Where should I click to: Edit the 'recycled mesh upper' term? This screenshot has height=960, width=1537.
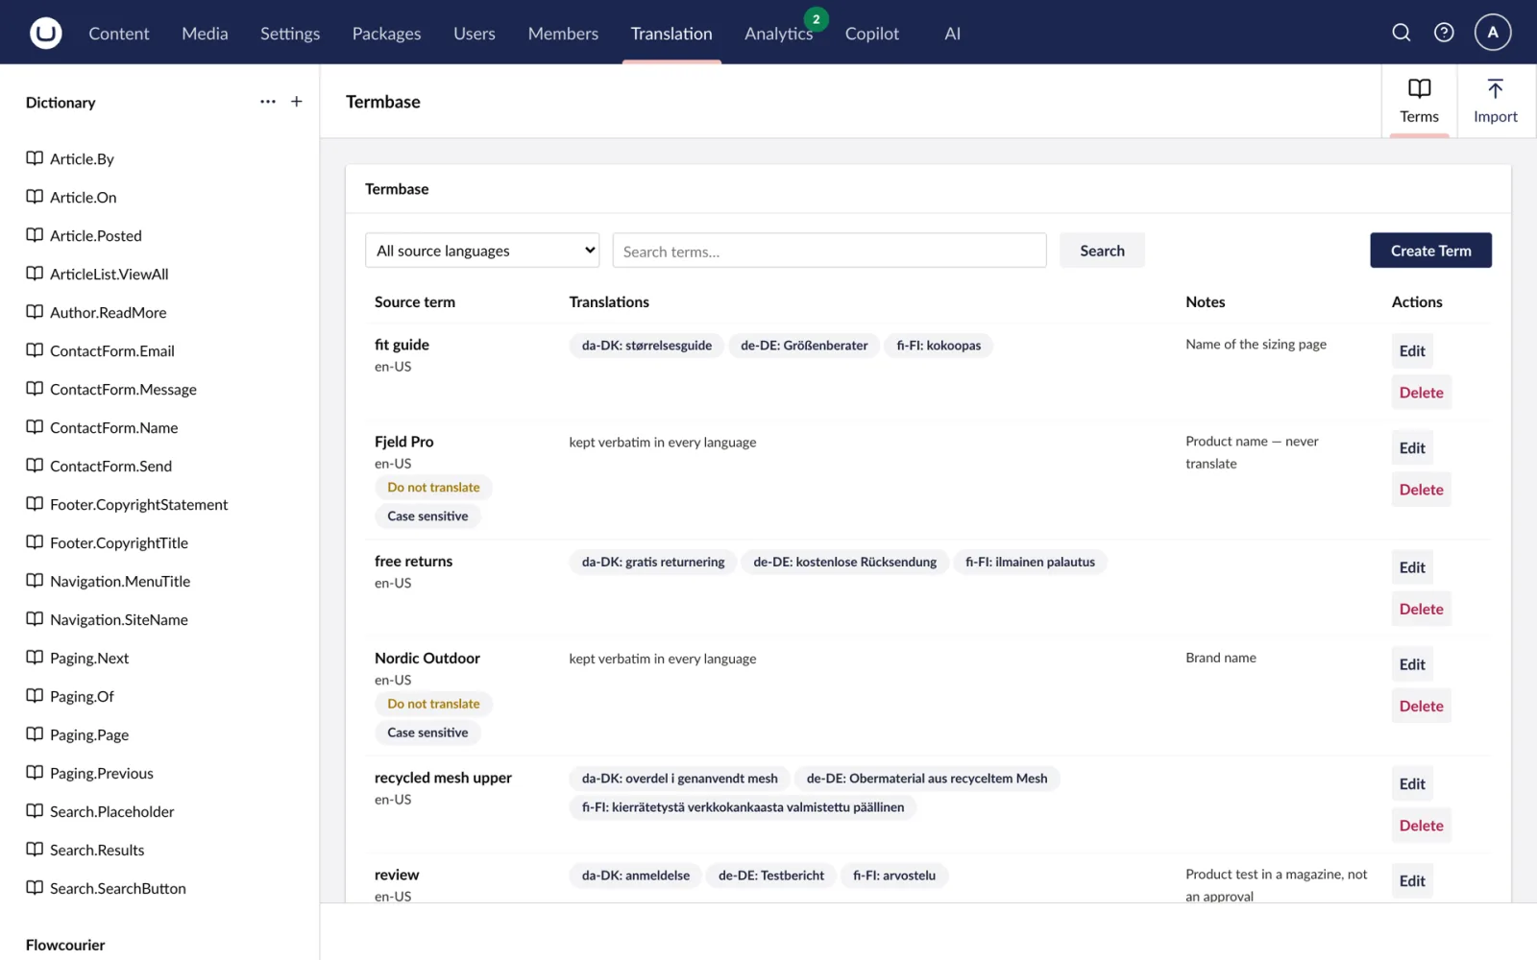tap(1412, 783)
